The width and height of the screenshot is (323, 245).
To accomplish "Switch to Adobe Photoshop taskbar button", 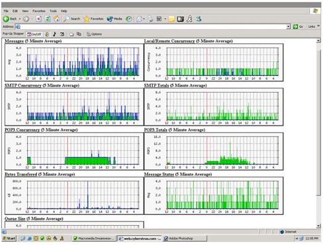I will 184,238.
